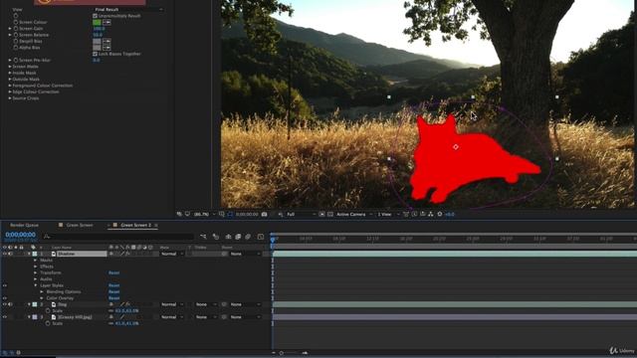The height and width of the screenshot is (358, 637).
Task: Expand the Source Crops group
Action: (x=10, y=98)
